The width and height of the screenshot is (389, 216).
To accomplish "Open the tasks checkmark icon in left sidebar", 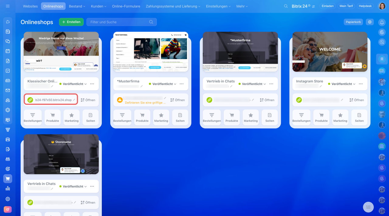I will pyautogui.click(x=8, y=71).
